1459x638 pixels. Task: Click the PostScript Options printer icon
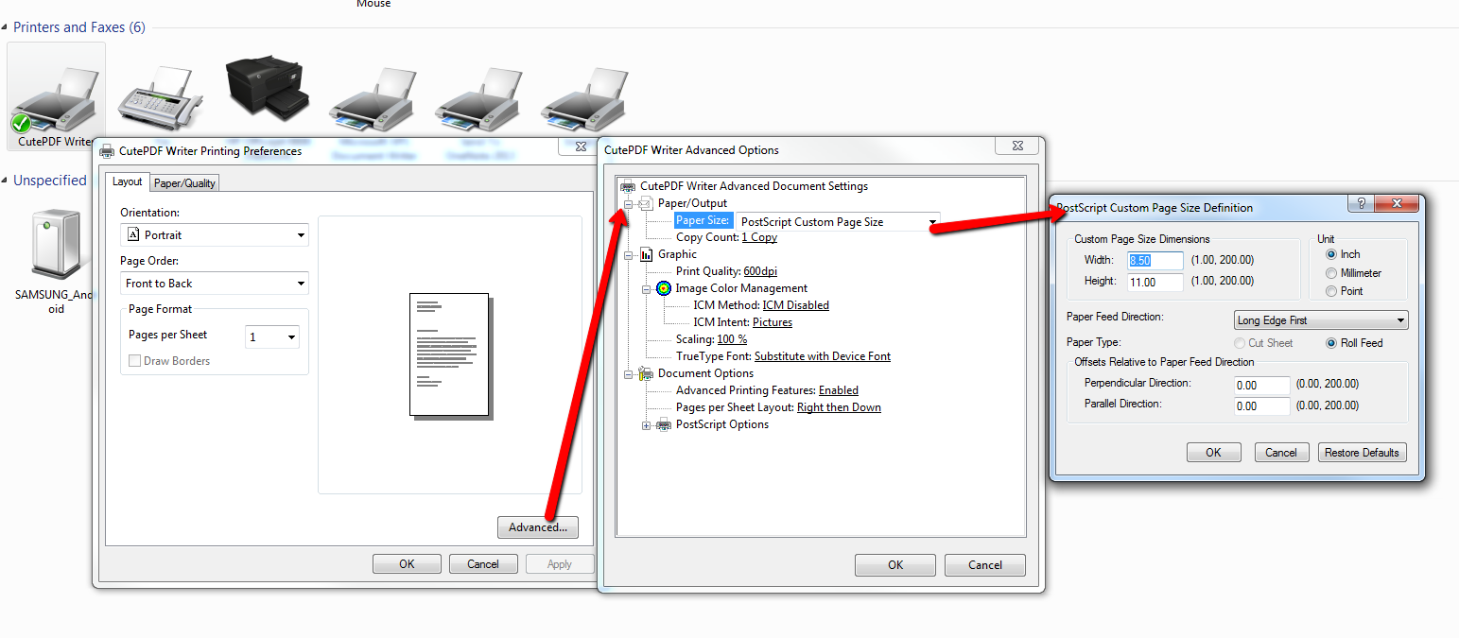tap(664, 424)
